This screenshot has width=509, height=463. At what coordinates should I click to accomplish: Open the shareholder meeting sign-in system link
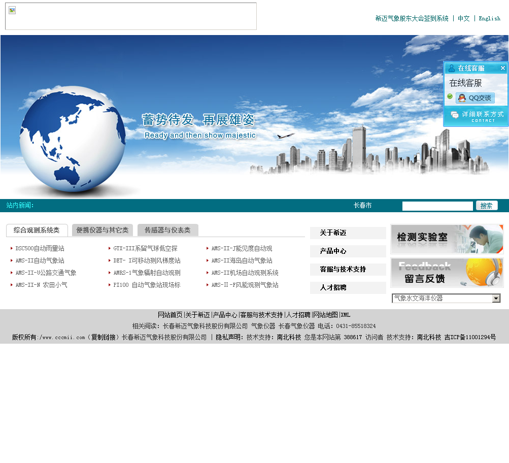412,18
